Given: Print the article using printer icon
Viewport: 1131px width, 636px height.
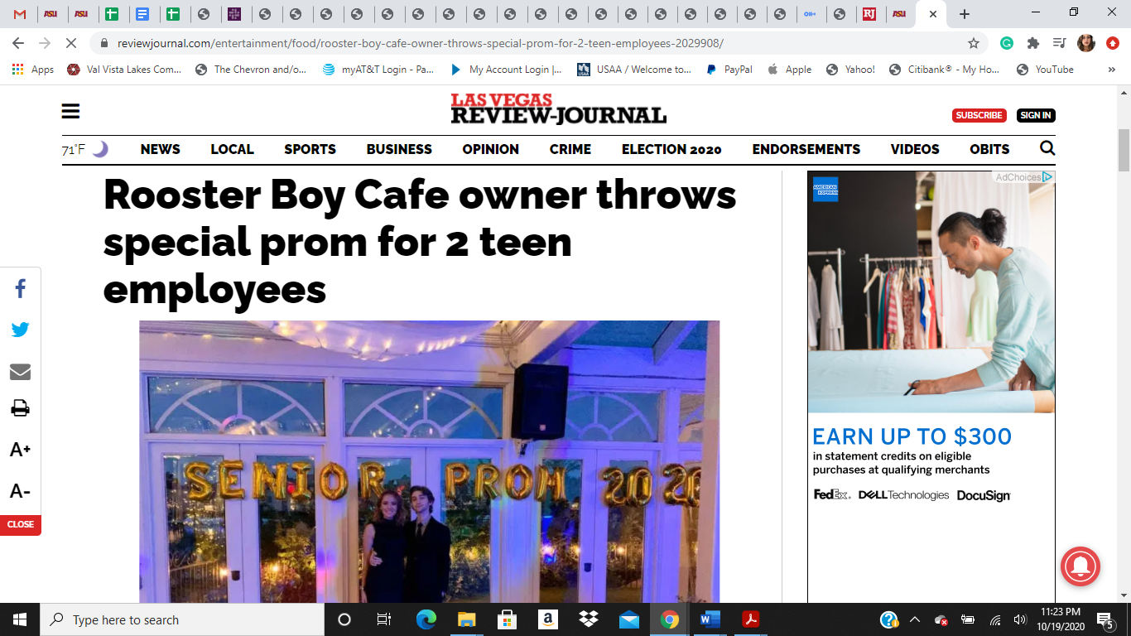Looking at the screenshot, I should click(20, 408).
